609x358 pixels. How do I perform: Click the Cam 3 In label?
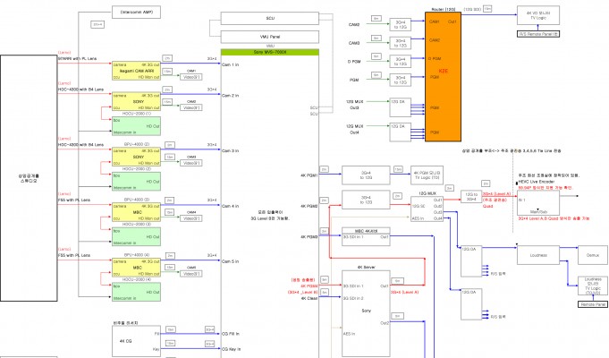coord(231,150)
